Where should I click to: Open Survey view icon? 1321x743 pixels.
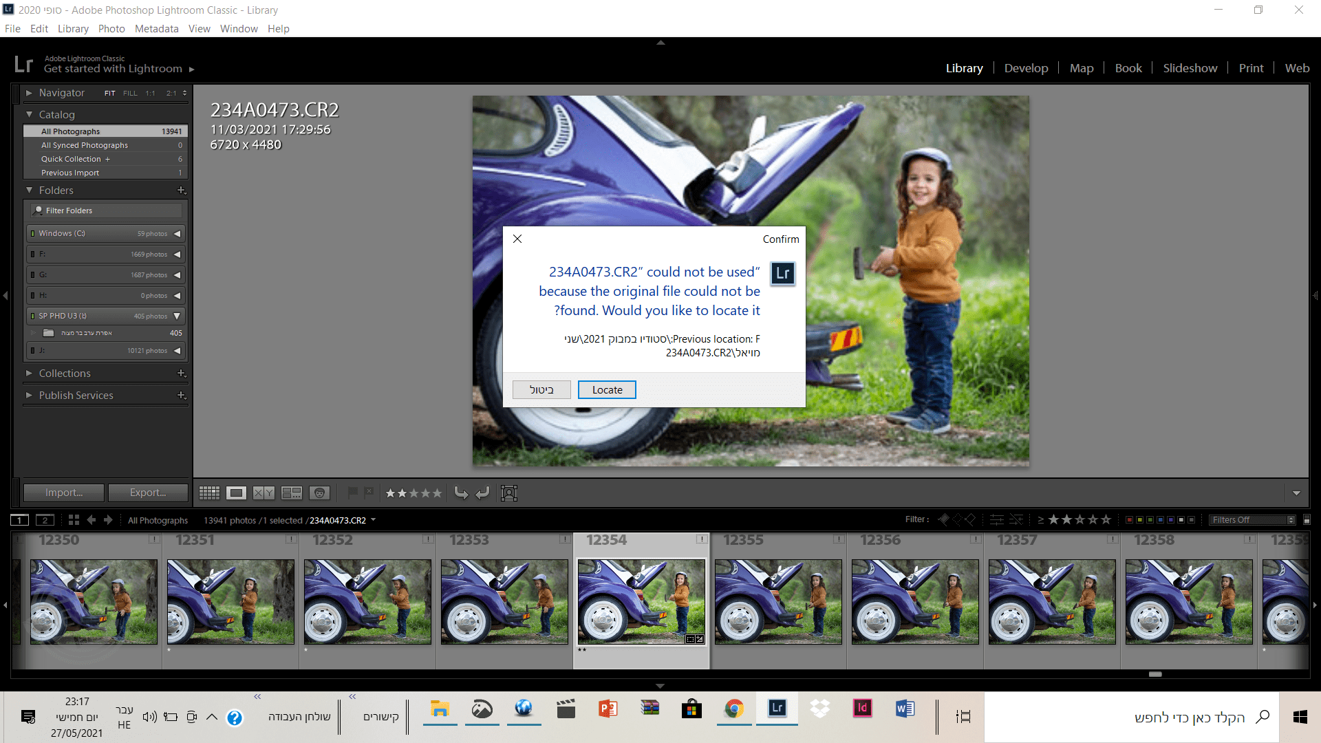[x=292, y=493]
